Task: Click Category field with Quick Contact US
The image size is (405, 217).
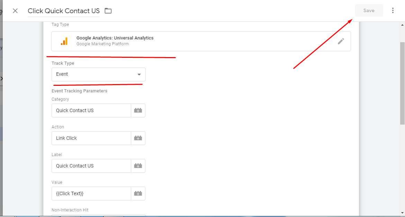Action: (91, 110)
